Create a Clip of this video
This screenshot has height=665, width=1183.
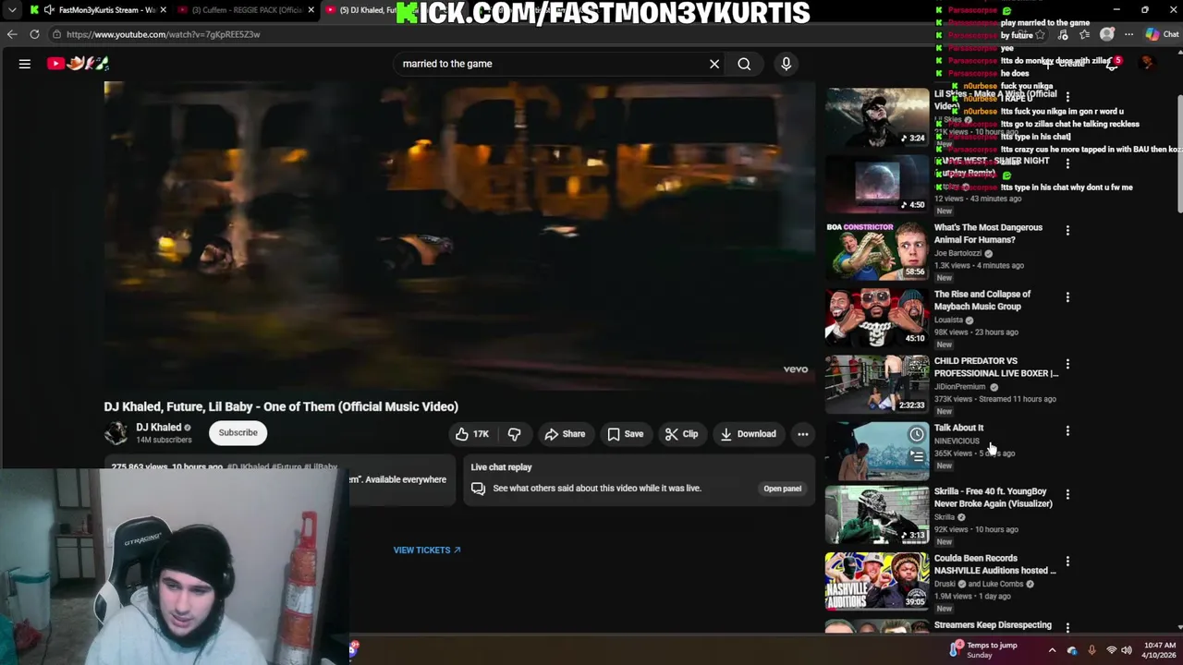pos(681,434)
